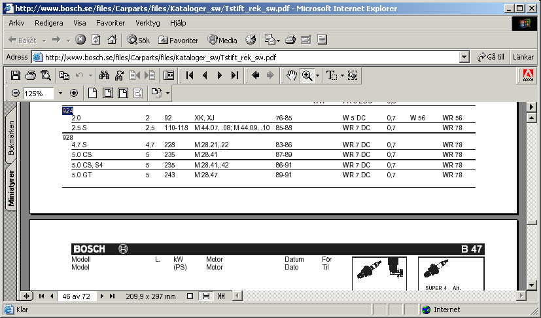Viewport: 541px width, 318px height.
Task: Click the browser Stop icon
Action: (80, 40)
